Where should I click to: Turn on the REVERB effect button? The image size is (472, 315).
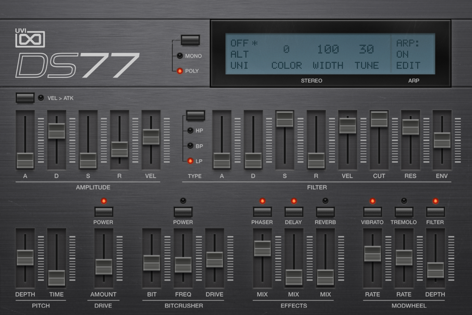[x=325, y=212]
